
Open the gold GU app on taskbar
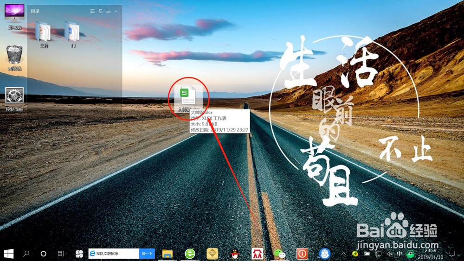(212, 254)
